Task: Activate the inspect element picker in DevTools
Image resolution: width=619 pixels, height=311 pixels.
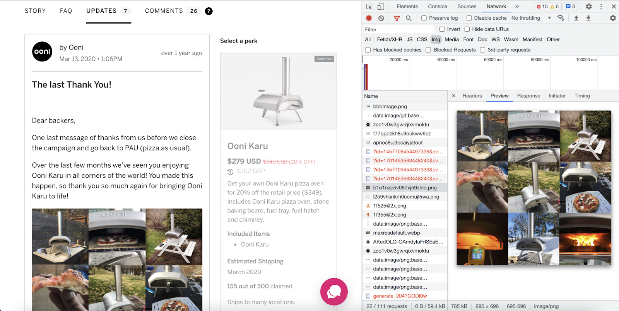Action: pos(369,7)
